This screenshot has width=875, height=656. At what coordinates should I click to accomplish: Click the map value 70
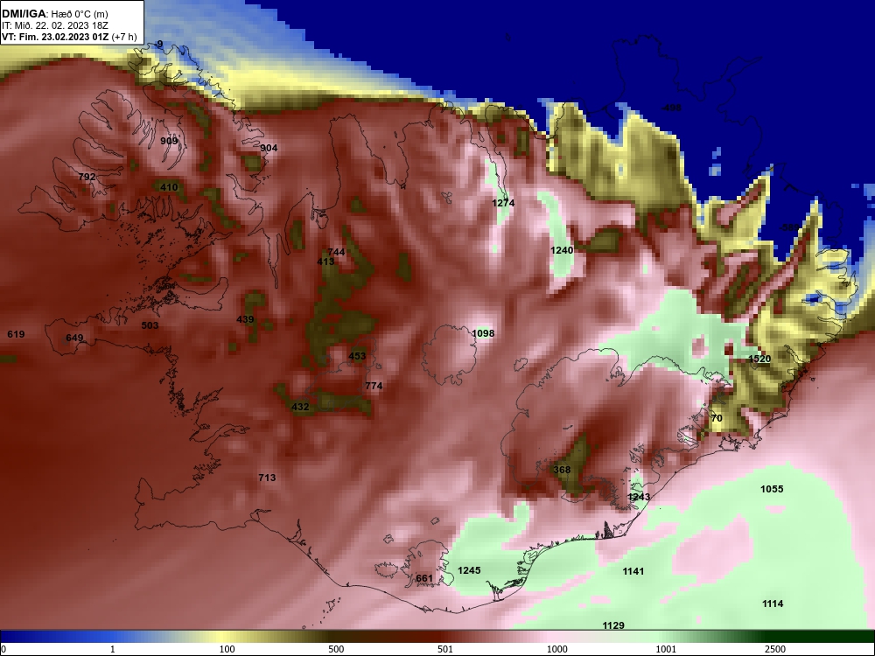pyautogui.click(x=717, y=418)
